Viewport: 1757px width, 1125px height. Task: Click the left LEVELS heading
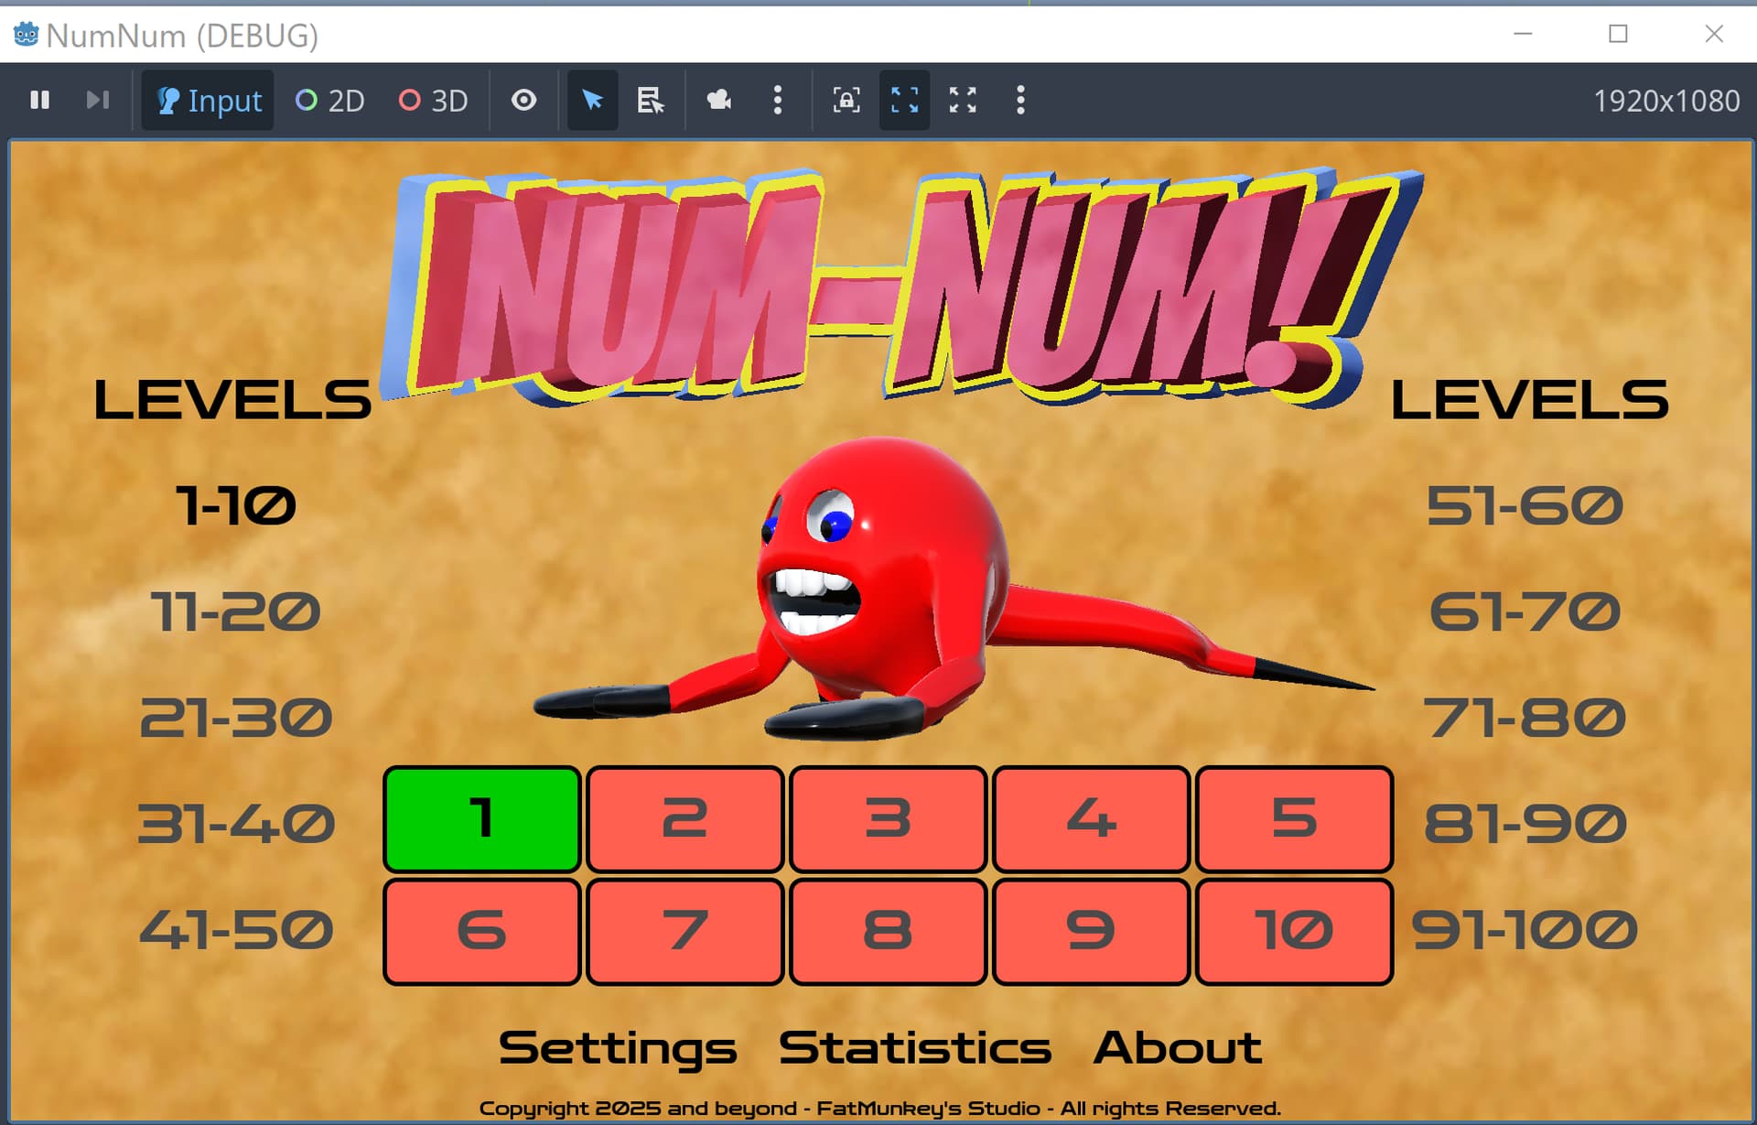click(x=232, y=400)
